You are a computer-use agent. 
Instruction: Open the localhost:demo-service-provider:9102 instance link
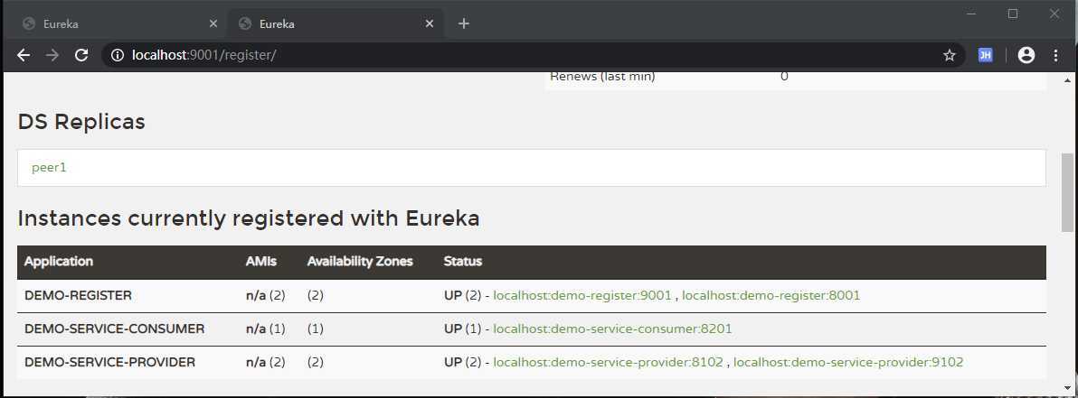848,362
